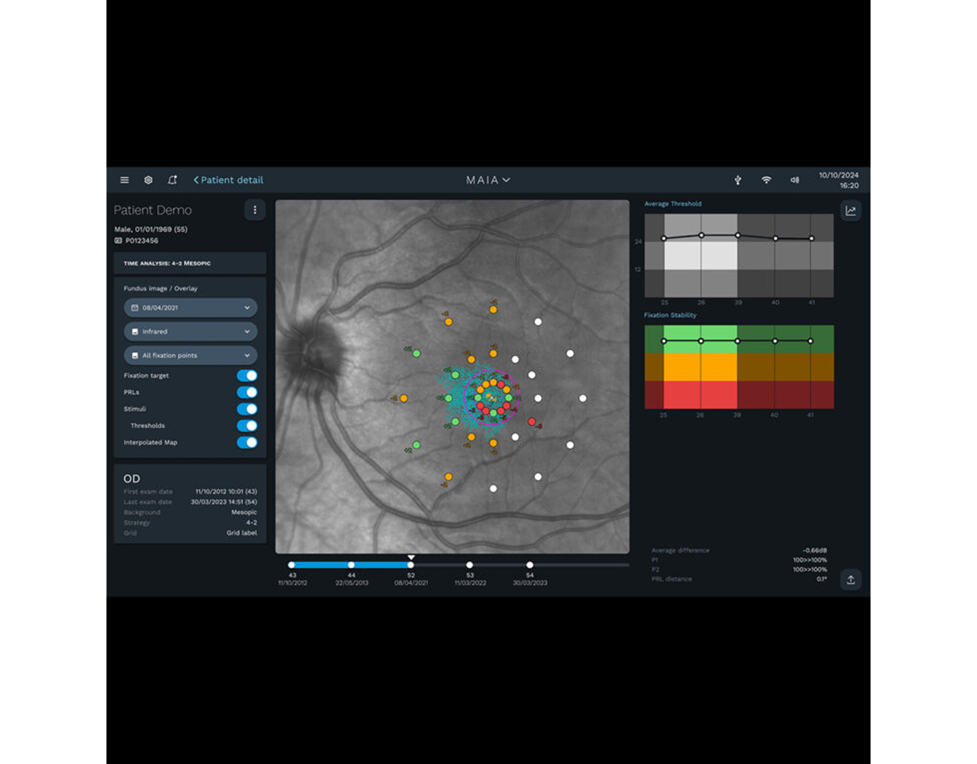Viewport: 977px width, 764px height.
Task: Open the 08/04/2021 exam date dropdown
Action: click(x=190, y=308)
